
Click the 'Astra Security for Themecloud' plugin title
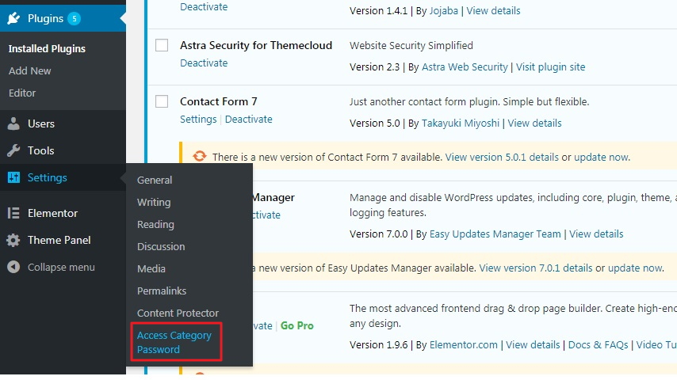click(256, 45)
